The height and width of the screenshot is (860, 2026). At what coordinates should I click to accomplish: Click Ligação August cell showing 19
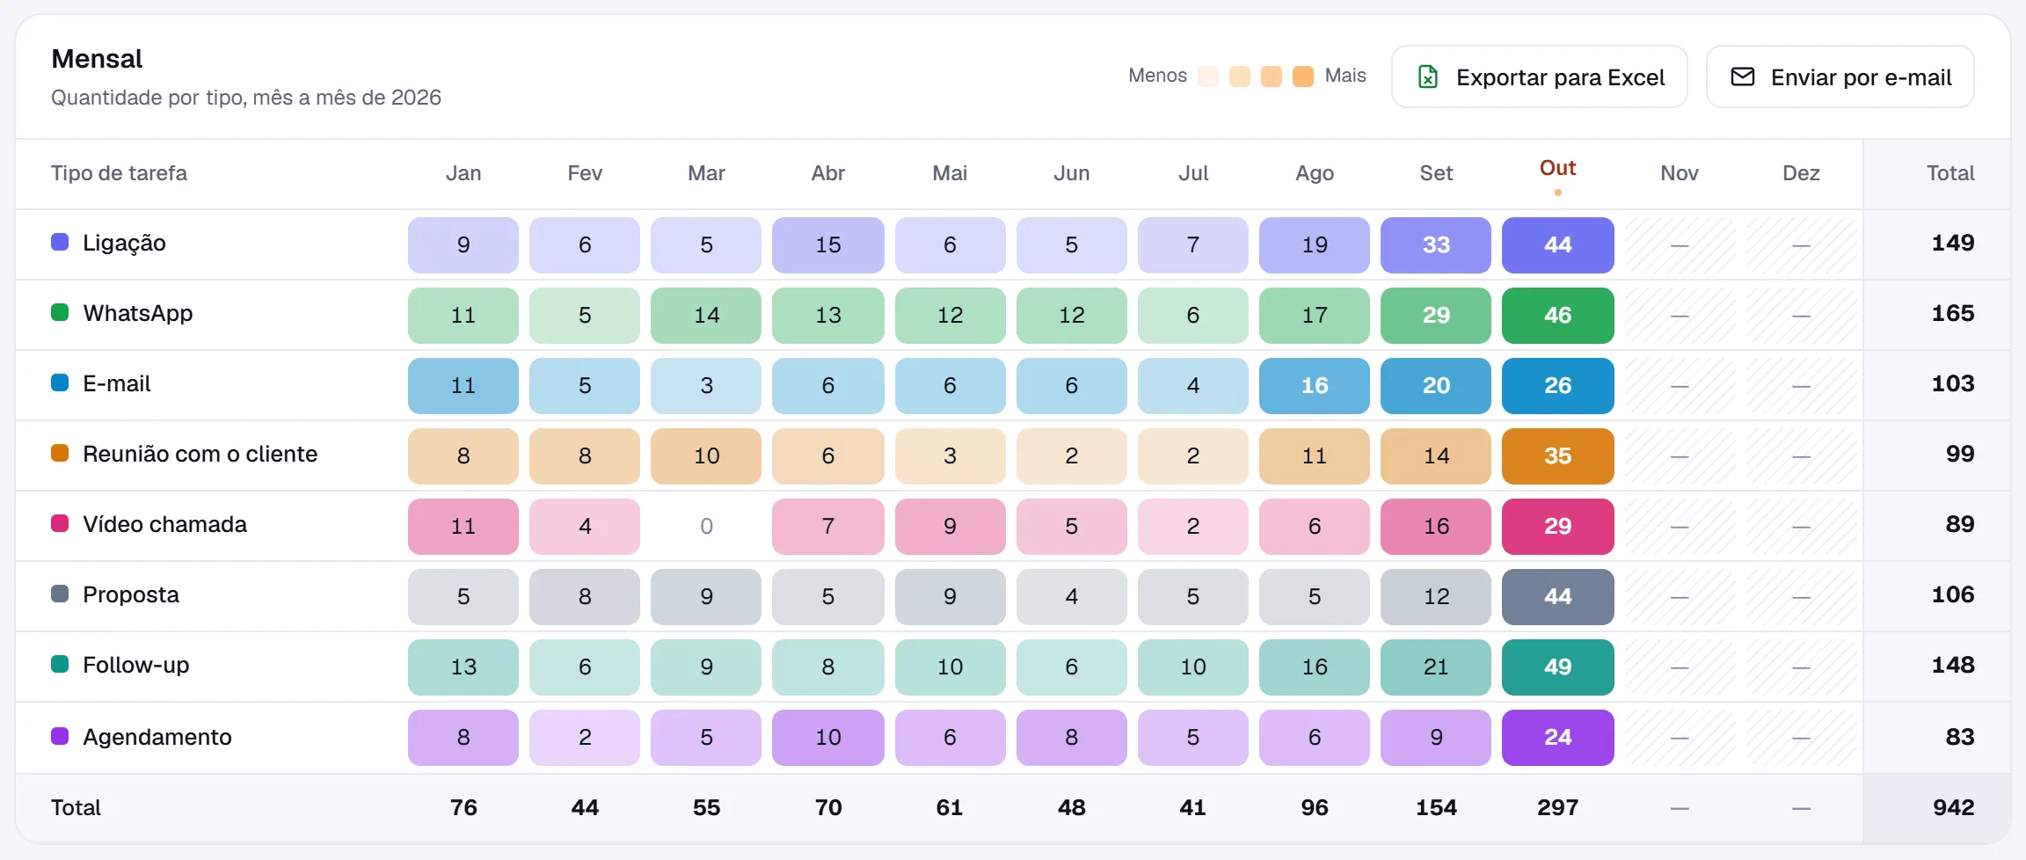[x=1315, y=244]
